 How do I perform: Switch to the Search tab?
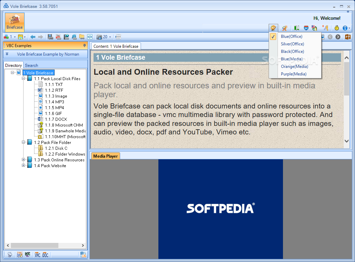[31, 65]
